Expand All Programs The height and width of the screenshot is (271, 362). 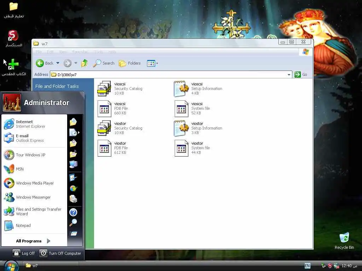tap(33, 241)
